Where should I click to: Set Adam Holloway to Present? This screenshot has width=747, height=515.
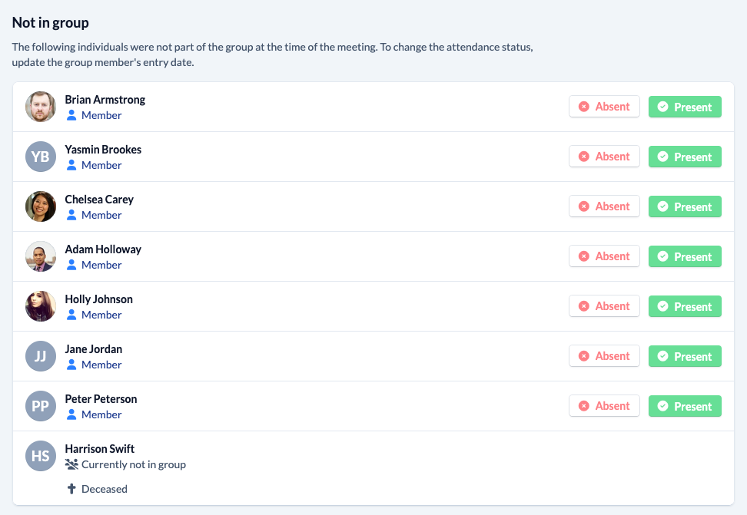(685, 256)
